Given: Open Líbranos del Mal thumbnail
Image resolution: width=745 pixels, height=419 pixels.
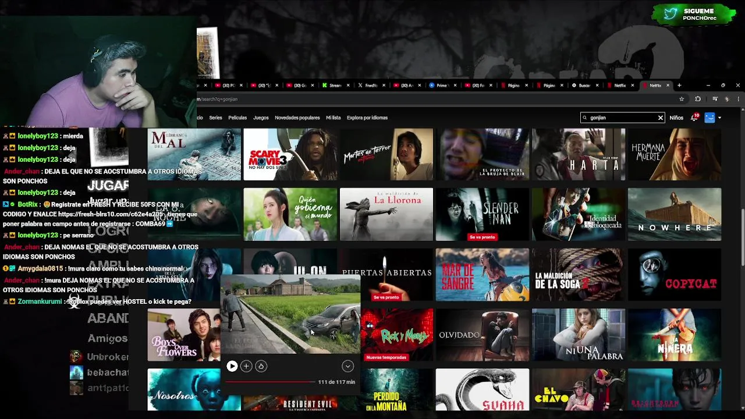Looking at the screenshot, I should point(194,154).
